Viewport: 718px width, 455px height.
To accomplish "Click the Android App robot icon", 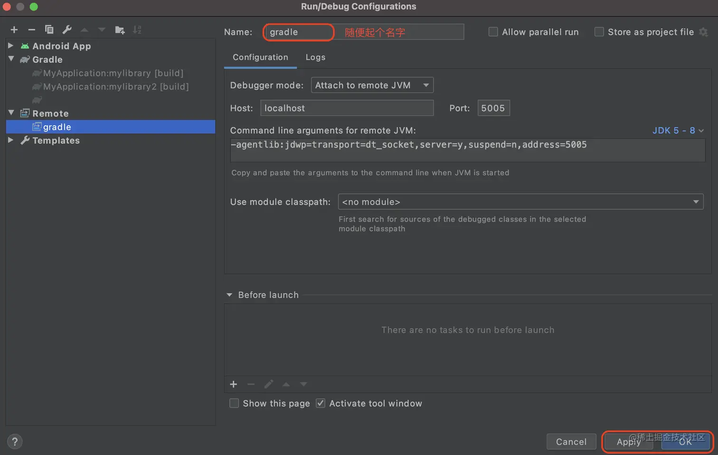I will pos(25,46).
